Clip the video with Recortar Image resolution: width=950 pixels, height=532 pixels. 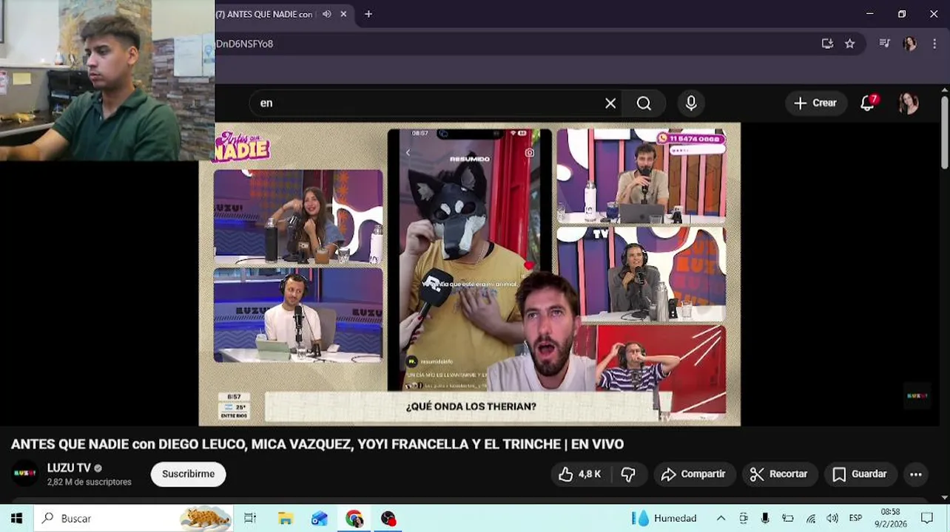click(x=779, y=474)
